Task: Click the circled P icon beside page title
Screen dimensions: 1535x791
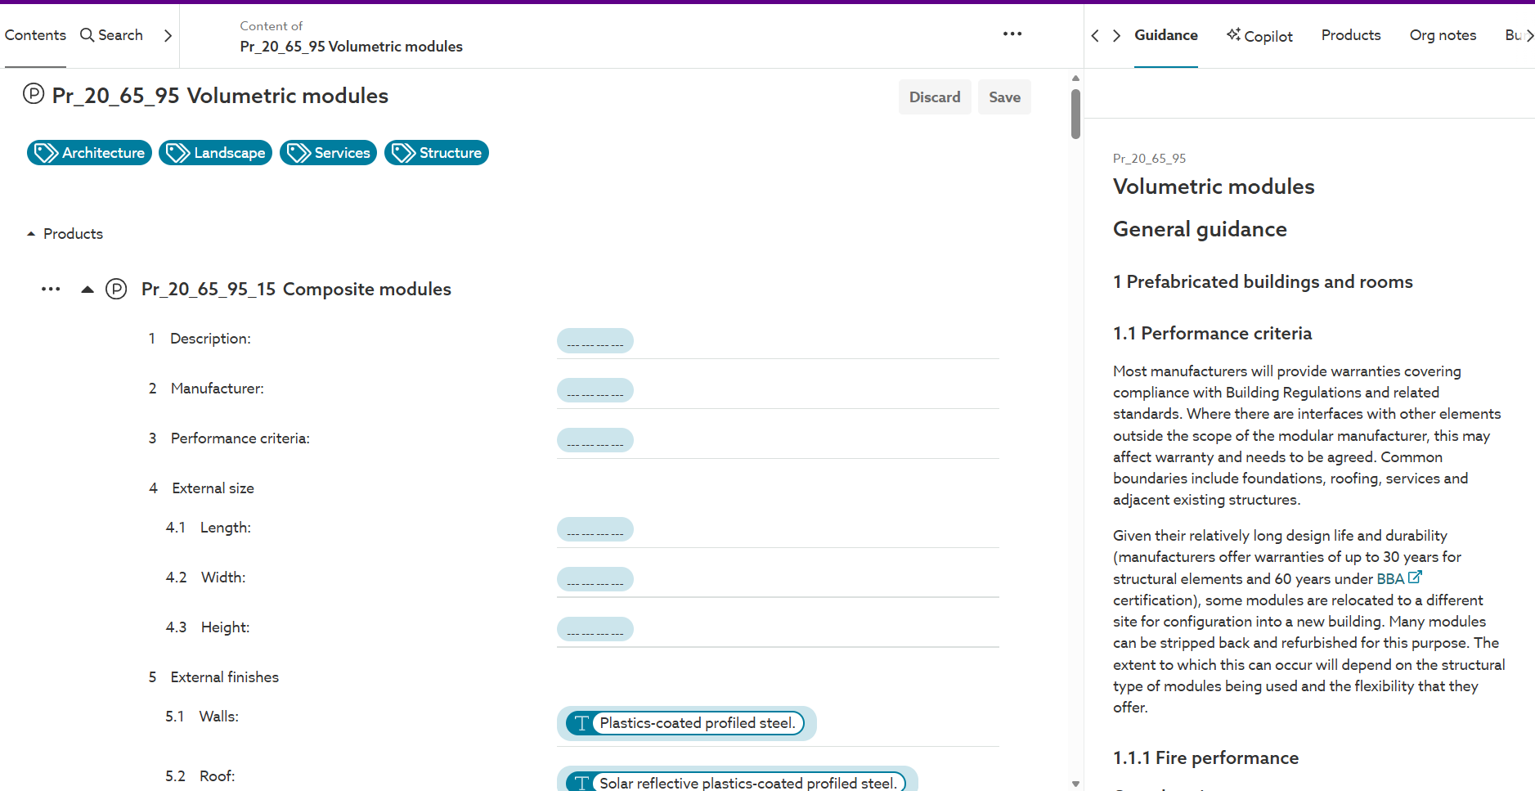Action: pos(34,94)
